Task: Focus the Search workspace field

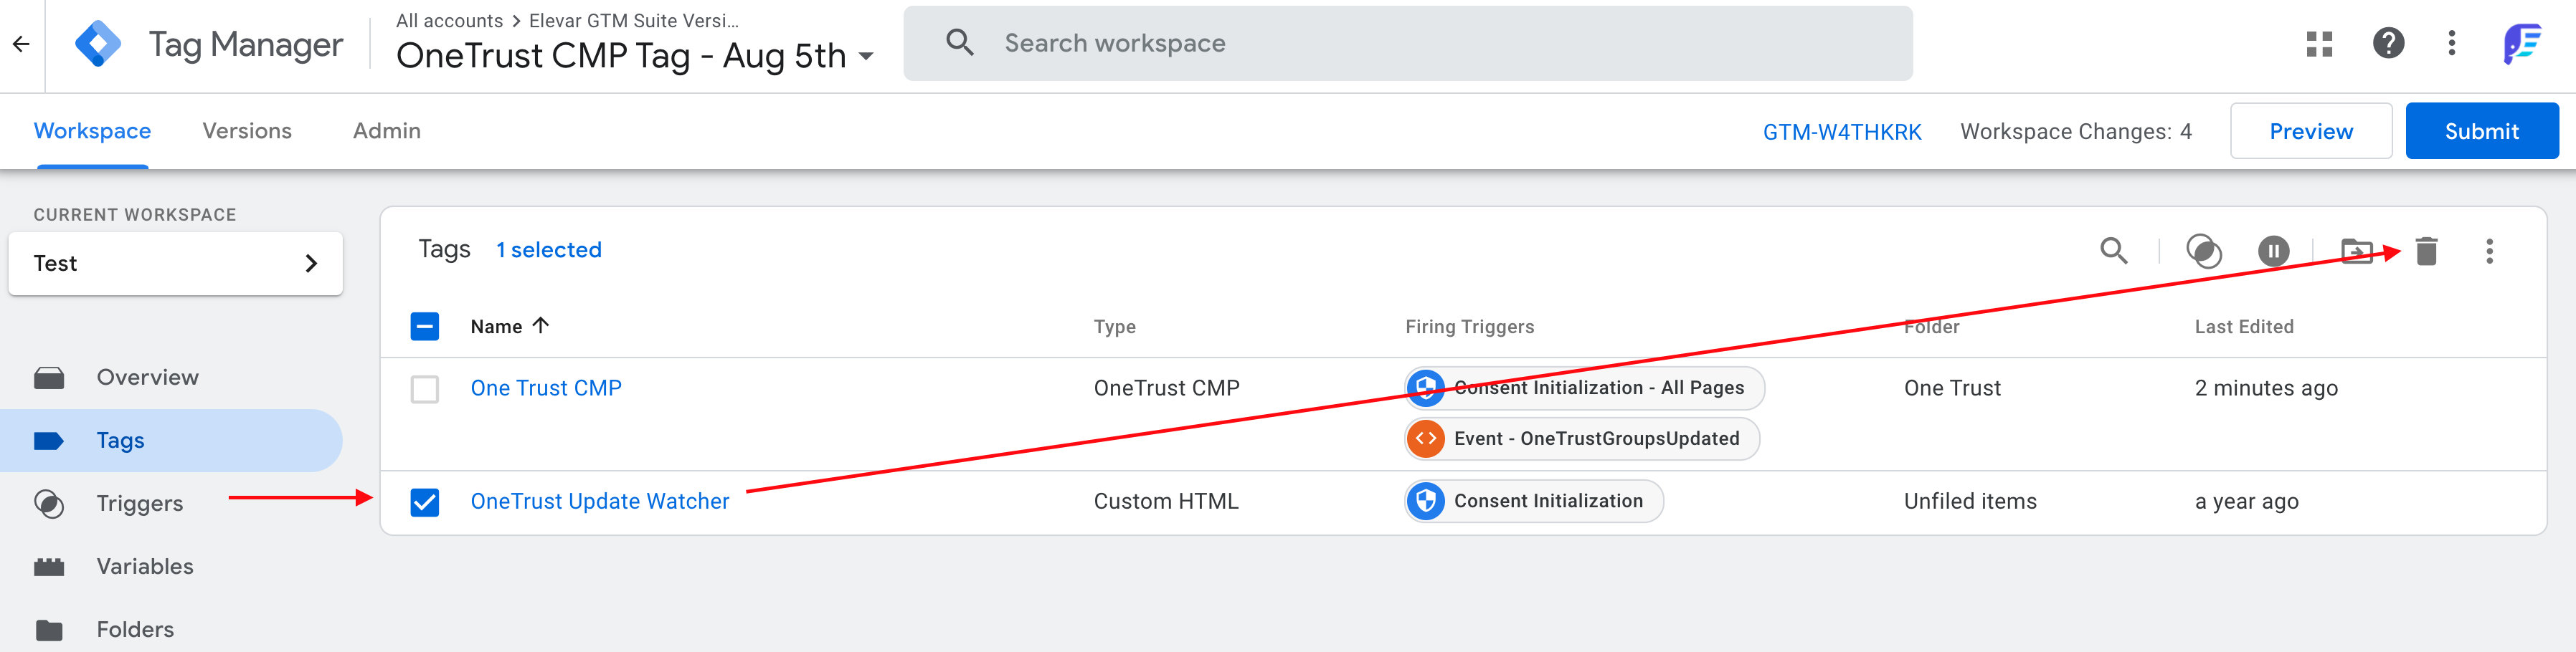Action: point(1408,43)
